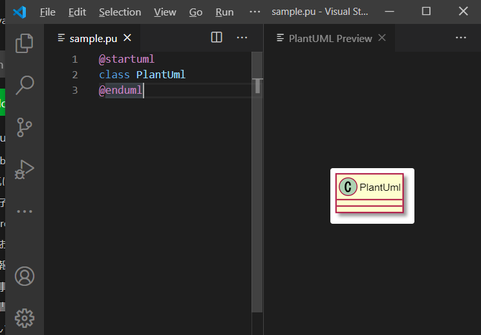Viewport: 481px width, 335px height.
Task: Click the @enduml text on line 3
Action: pyautogui.click(x=120, y=90)
